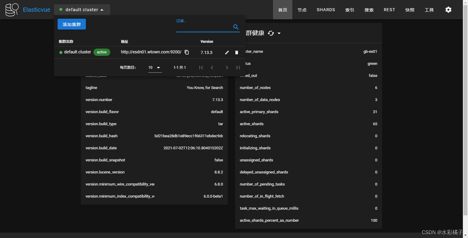The image size is (468, 238).
Task: Click the unassigned_shards row label
Action: tap(256, 160)
